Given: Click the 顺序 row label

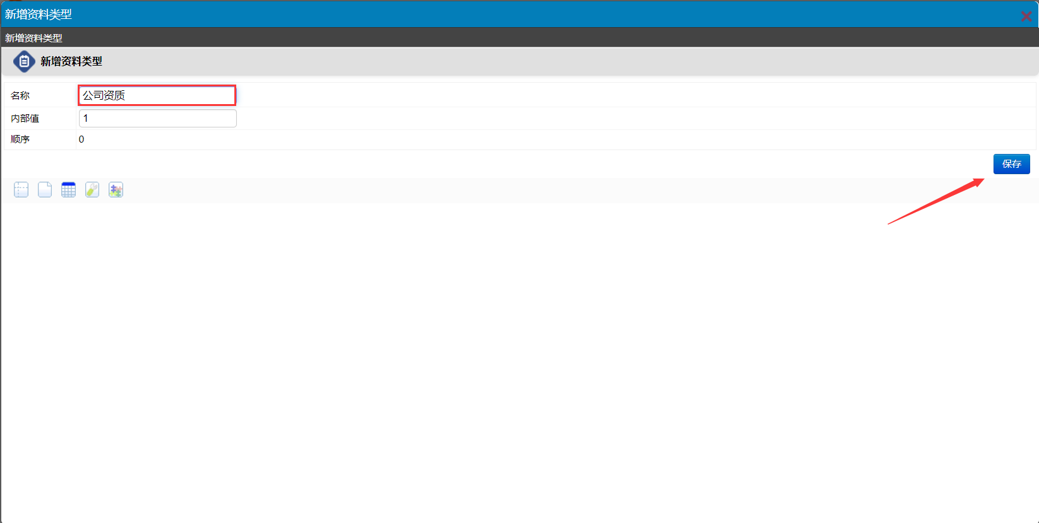Looking at the screenshot, I should 20,139.
